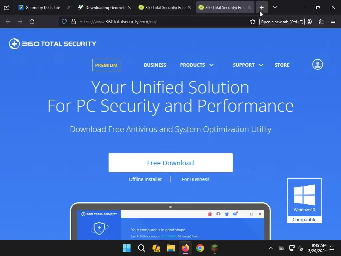This screenshot has width=341, height=256.
Task: Switch to first 360 Total Security tab
Action: pos(165,7)
